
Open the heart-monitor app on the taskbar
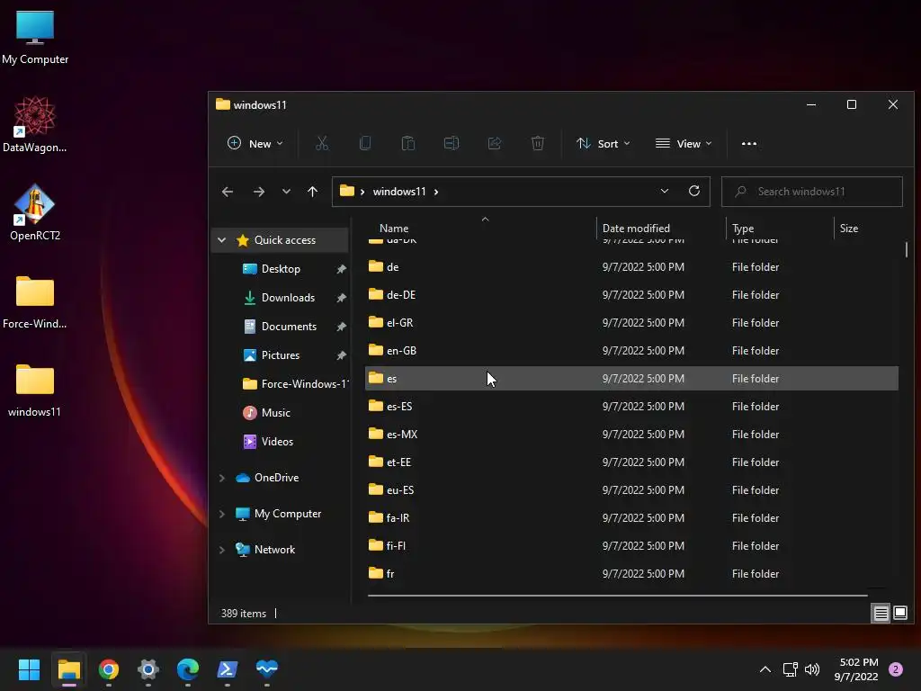(x=266, y=669)
